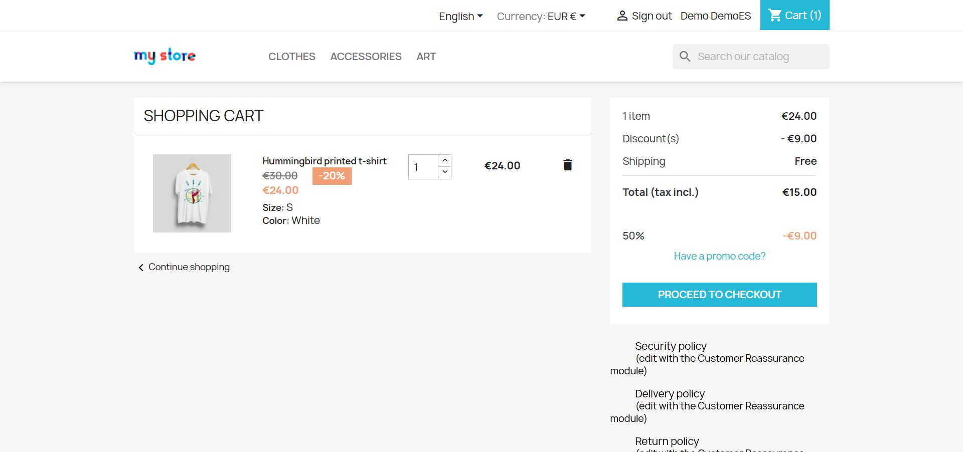Open the English language dropdown
Viewport: 963px width, 452px height.
click(x=460, y=16)
